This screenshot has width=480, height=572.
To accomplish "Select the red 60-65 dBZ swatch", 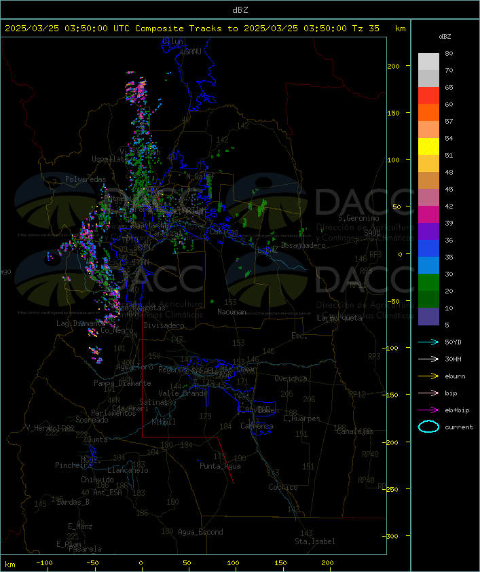I will point(428,96).
